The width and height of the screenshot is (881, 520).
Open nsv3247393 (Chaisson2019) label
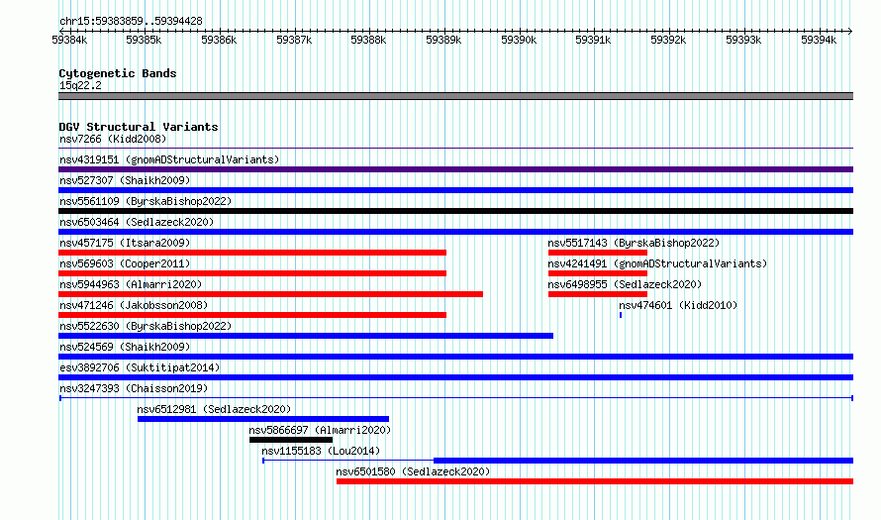point(134,388)
